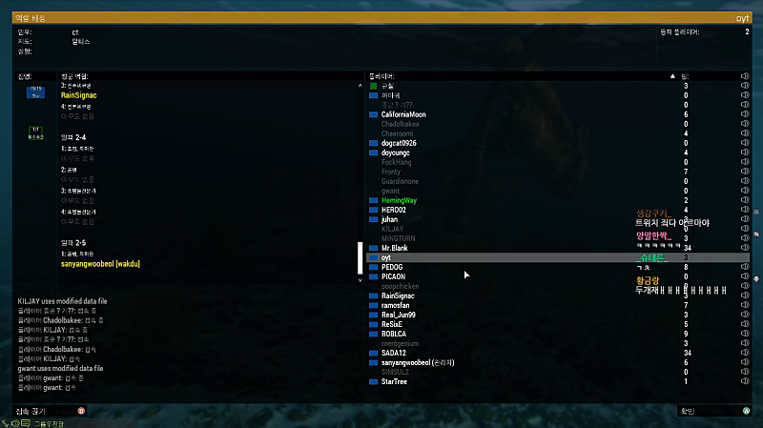Screen dimensions: 763x428
Task: Click the role list scrollbar thumb
Action: 361,258
